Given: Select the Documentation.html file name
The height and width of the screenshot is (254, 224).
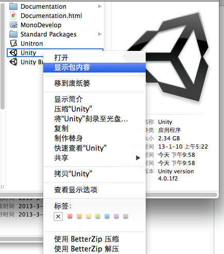Looking at the screenshot, I should click(51, 16).
